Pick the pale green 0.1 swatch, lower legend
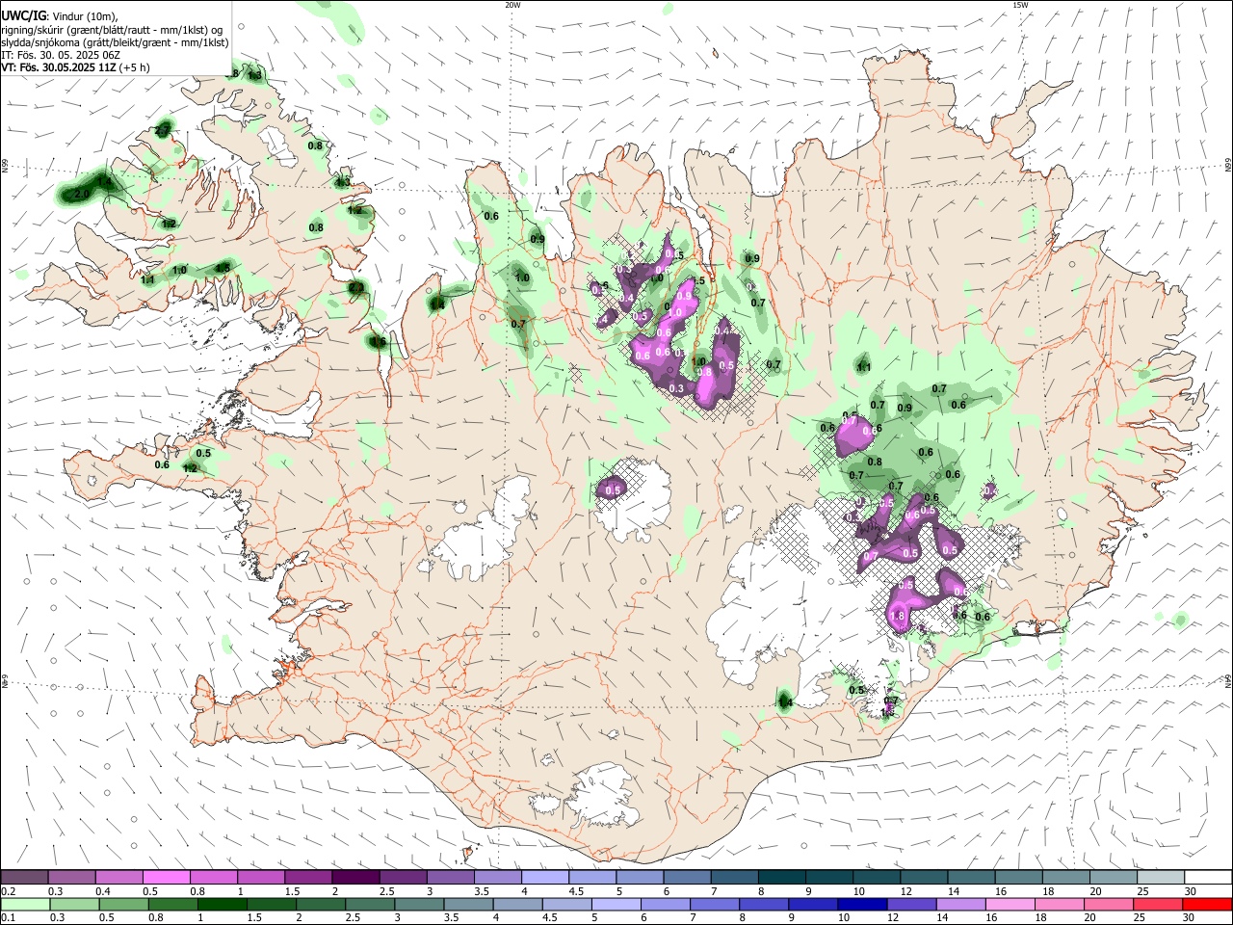 (25, 904)
